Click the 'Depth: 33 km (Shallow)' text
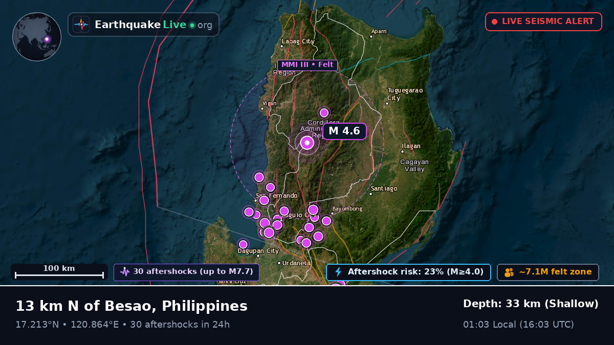614x345 pixels. [531, 304]
